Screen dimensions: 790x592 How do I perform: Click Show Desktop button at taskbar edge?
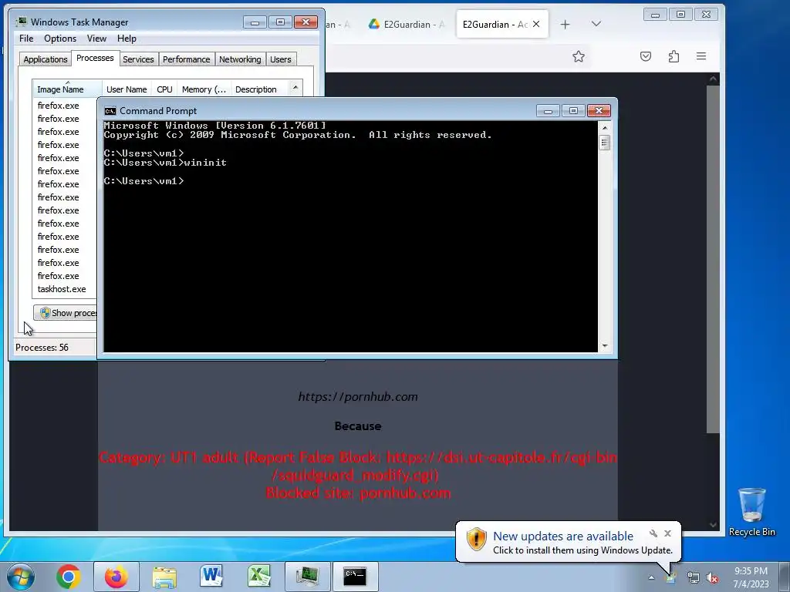[x=784, y=577]
